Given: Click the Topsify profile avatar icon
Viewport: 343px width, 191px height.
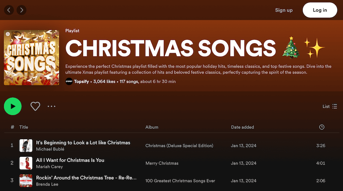Looking at the screenshot, I should 69,81.
